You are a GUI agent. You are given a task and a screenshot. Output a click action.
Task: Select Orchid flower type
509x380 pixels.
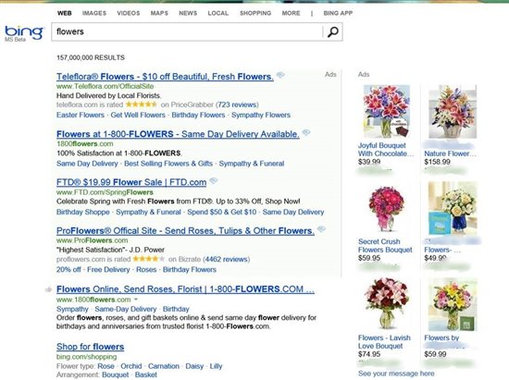point(131,366)
